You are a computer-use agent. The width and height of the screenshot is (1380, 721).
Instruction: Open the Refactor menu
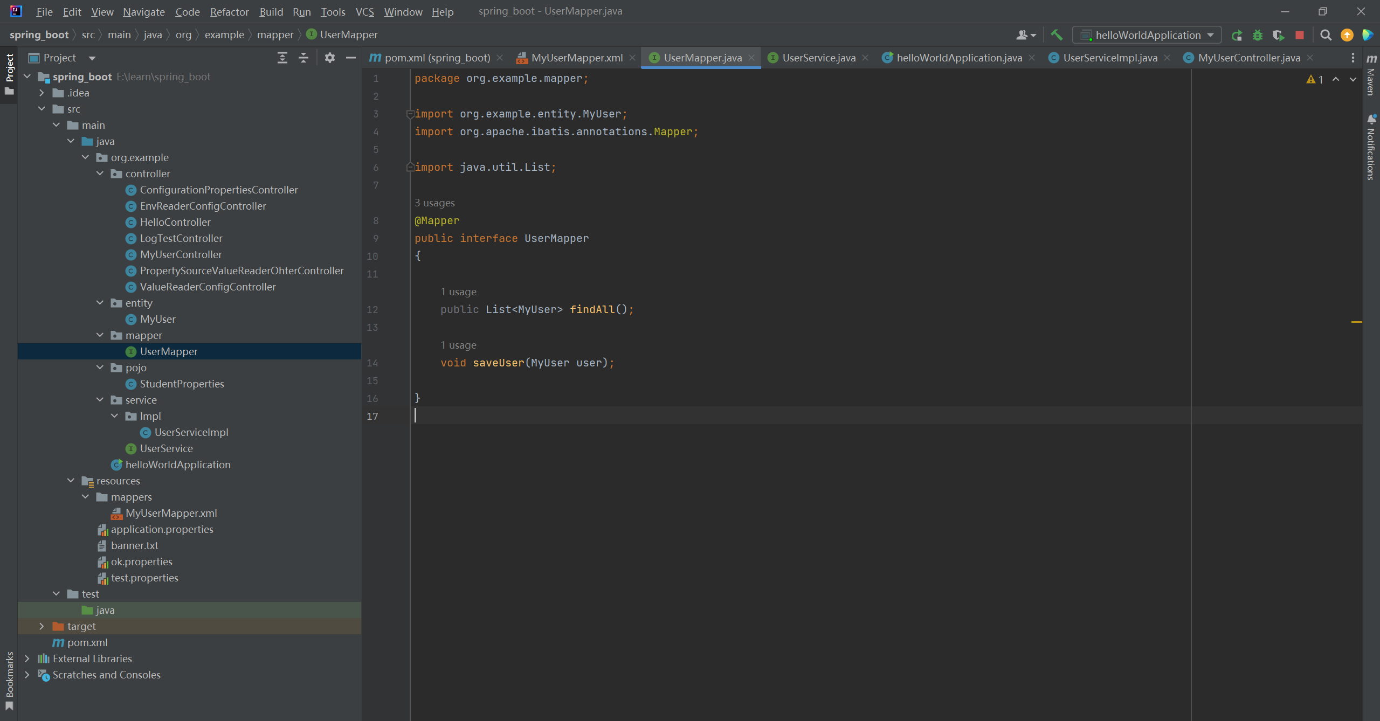tap(229, 12)
